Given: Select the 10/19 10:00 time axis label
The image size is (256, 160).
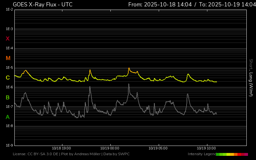Looking at the screenshot, I should [207, 148].
